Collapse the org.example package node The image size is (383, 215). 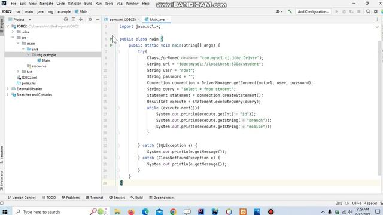tap(28, 54)
